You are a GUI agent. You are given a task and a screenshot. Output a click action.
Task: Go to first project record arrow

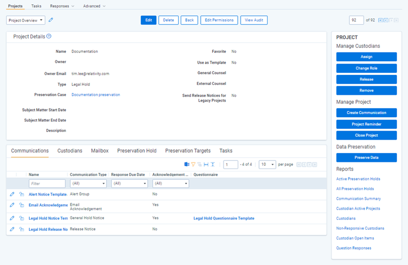coord(381,20)
